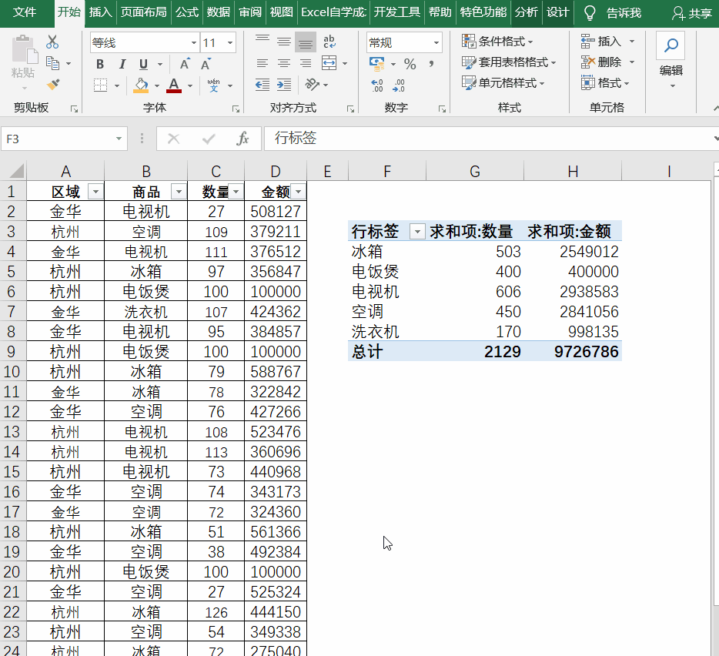Apply italic formatting
This screenshot has height=656, width=719.
tap(121, 64)
